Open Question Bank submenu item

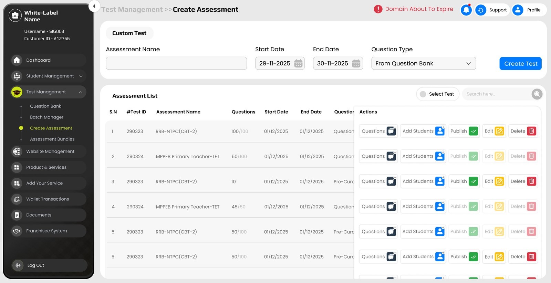pos(45,106)
